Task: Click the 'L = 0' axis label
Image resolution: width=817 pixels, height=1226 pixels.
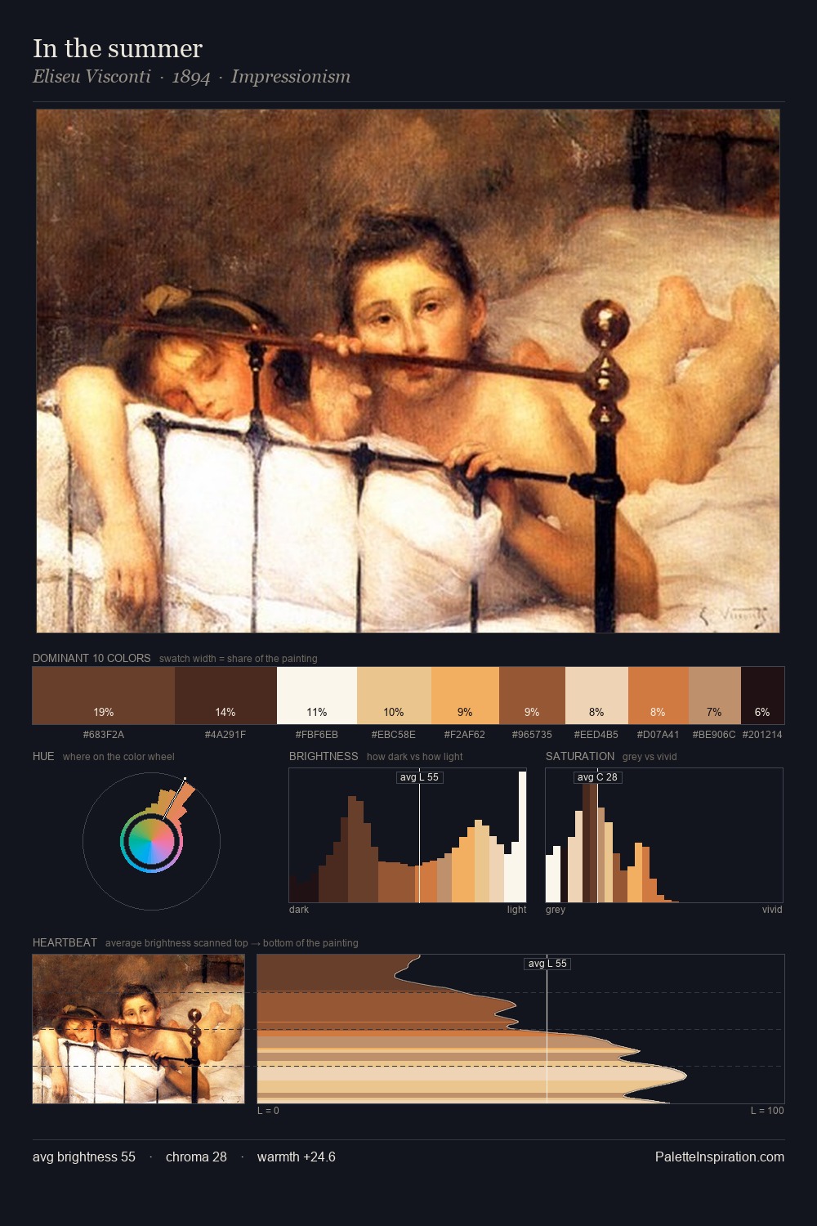Action: coord(268,1111)
